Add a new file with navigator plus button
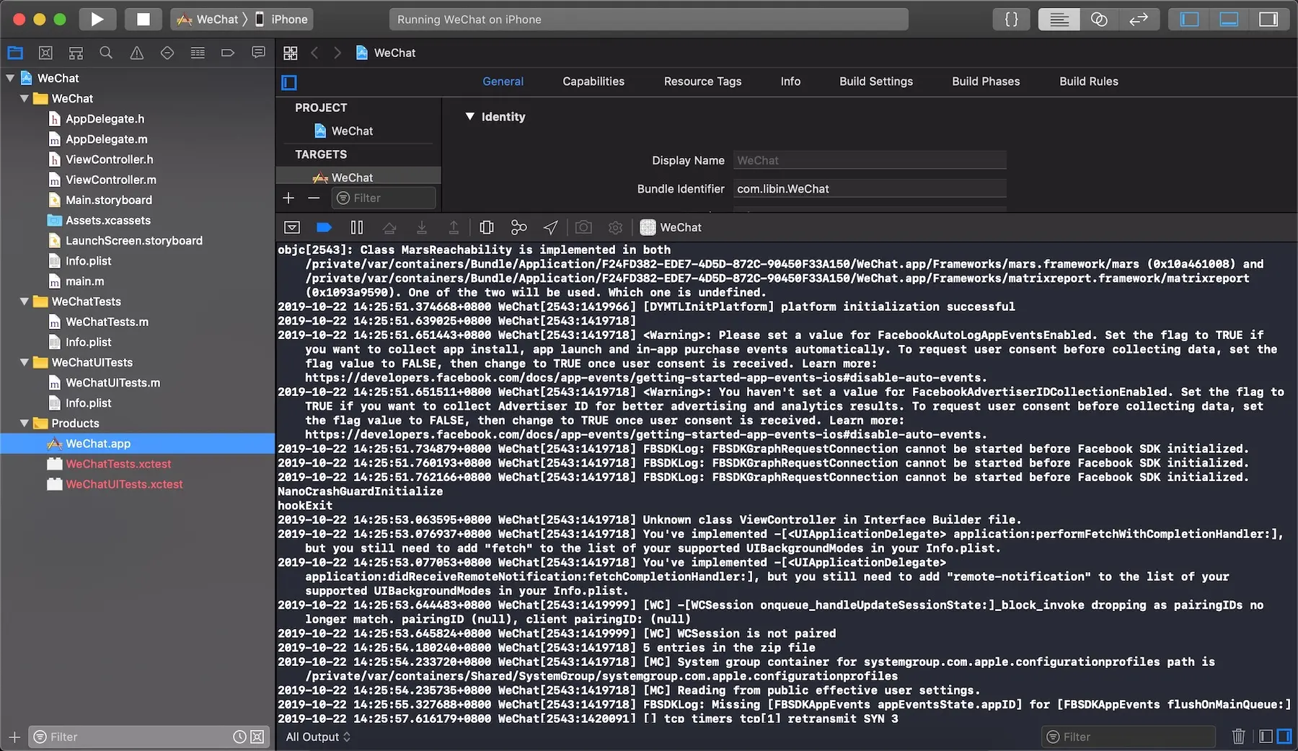1298x751 pixels. [14, 737]
